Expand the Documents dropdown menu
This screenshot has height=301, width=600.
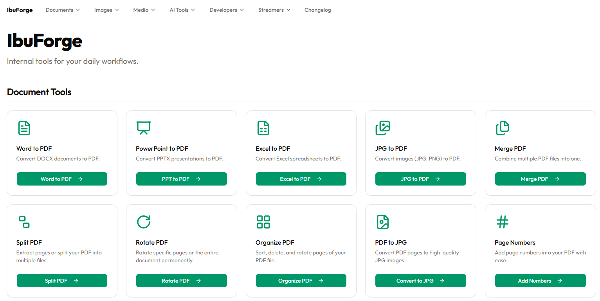pyautogui.click(x=62, y=10)
